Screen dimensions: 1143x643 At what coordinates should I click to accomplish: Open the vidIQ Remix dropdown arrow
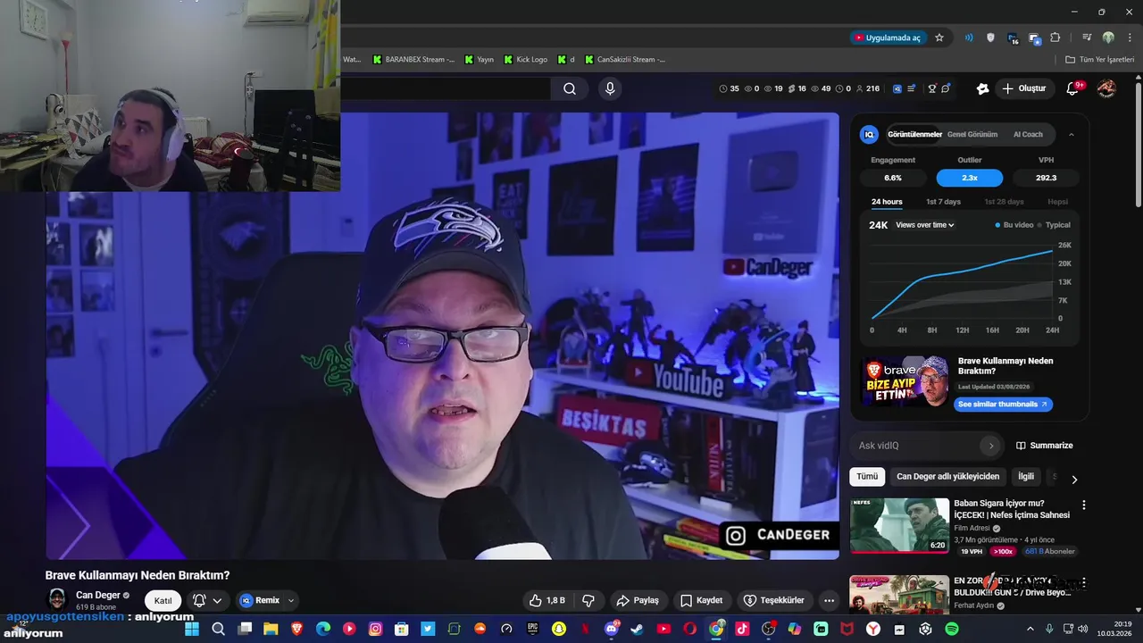click(291, 600)
